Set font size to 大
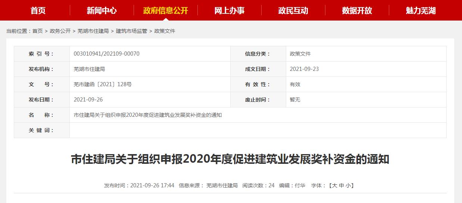Image resolution: width=462 pixels, height=203 pixels. coord(334,185)
